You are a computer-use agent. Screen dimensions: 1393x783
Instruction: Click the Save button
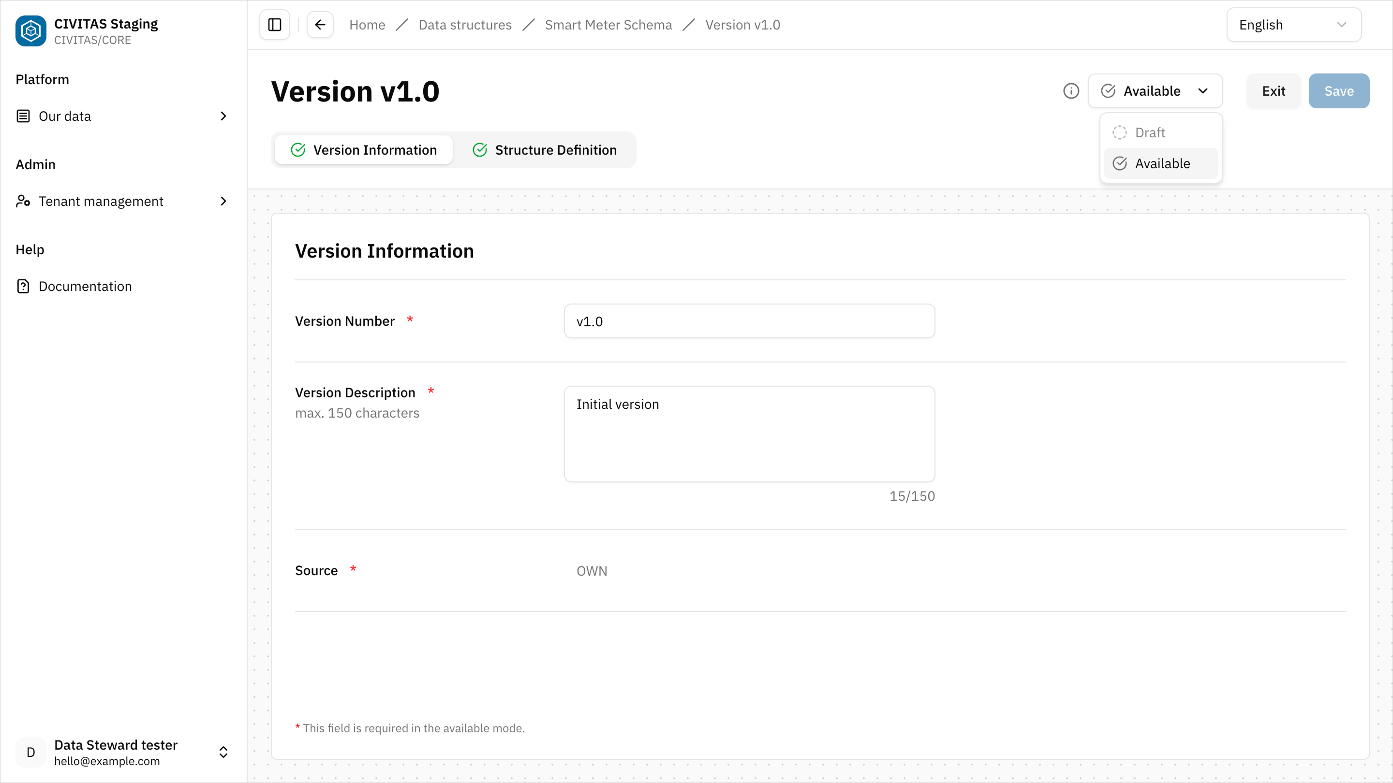click(1339, 91)
